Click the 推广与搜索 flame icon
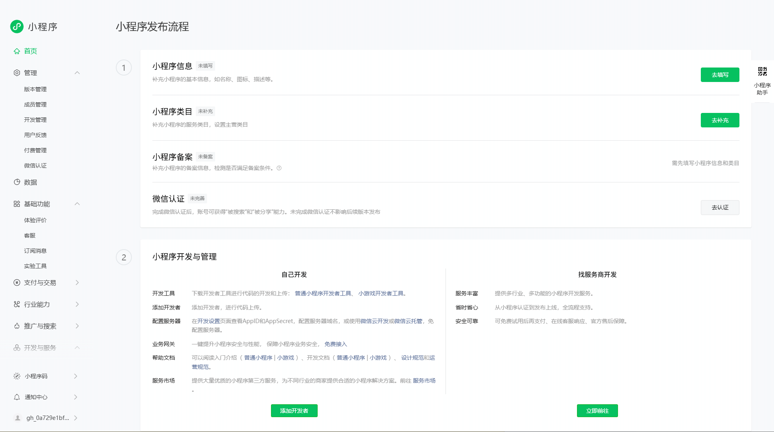 17,326
